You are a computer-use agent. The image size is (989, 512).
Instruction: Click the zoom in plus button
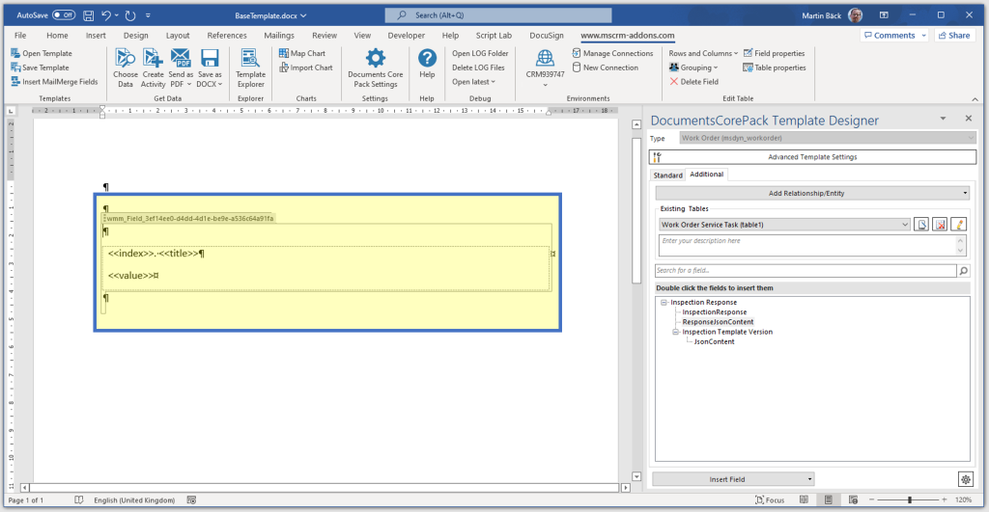point(945,500)
